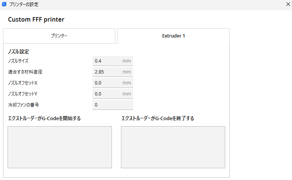Screen dimensions: 292x180
Task: Click the ノズルサイズ value field showing 0.4
Action: point(108,61)
